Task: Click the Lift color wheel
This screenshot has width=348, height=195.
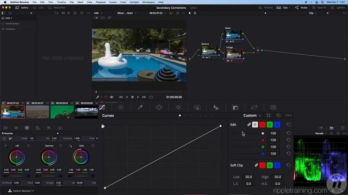Action: coord(17,157)
